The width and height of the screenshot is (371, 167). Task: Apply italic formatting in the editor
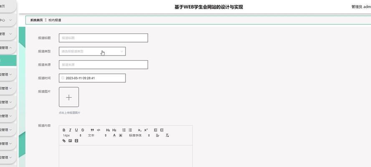70,130
